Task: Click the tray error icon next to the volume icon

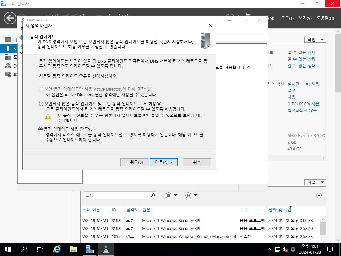Action: point(293,249)
